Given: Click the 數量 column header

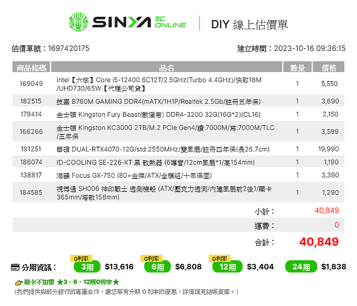Looking at the screenshot, I should 297,67.
